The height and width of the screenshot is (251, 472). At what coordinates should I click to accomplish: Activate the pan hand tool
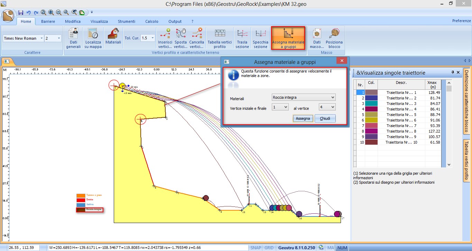82,12
